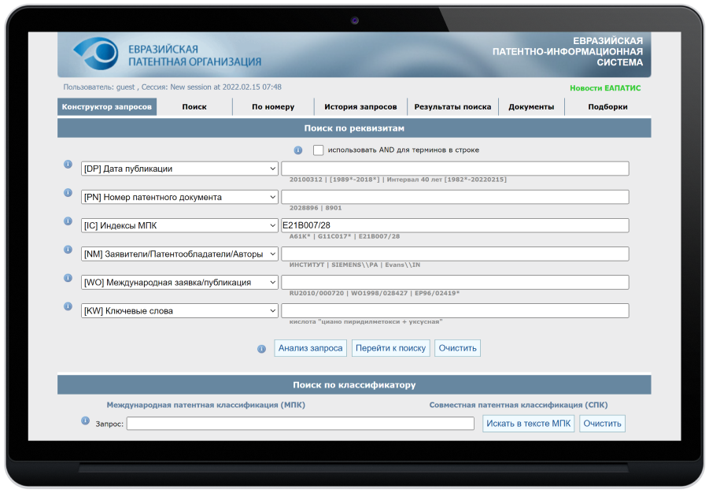Viewport: 709px width, 493px height.
Task: Click info icon next to Ключевые слова row
Action: tap(68, 306)
